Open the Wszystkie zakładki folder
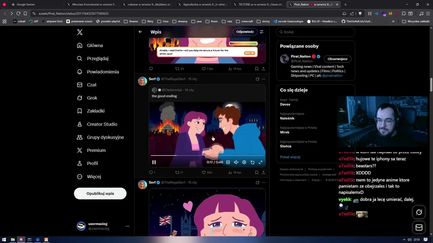 click(x=416, y=21)
